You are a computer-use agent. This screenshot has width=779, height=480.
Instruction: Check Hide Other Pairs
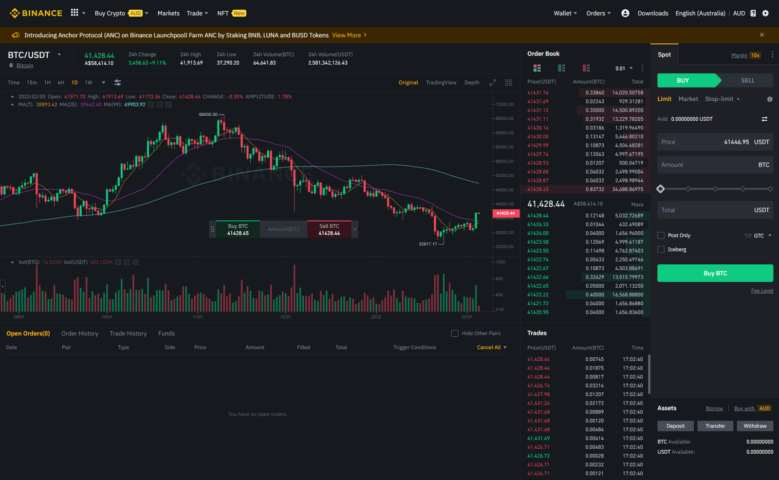coord(455,333)
